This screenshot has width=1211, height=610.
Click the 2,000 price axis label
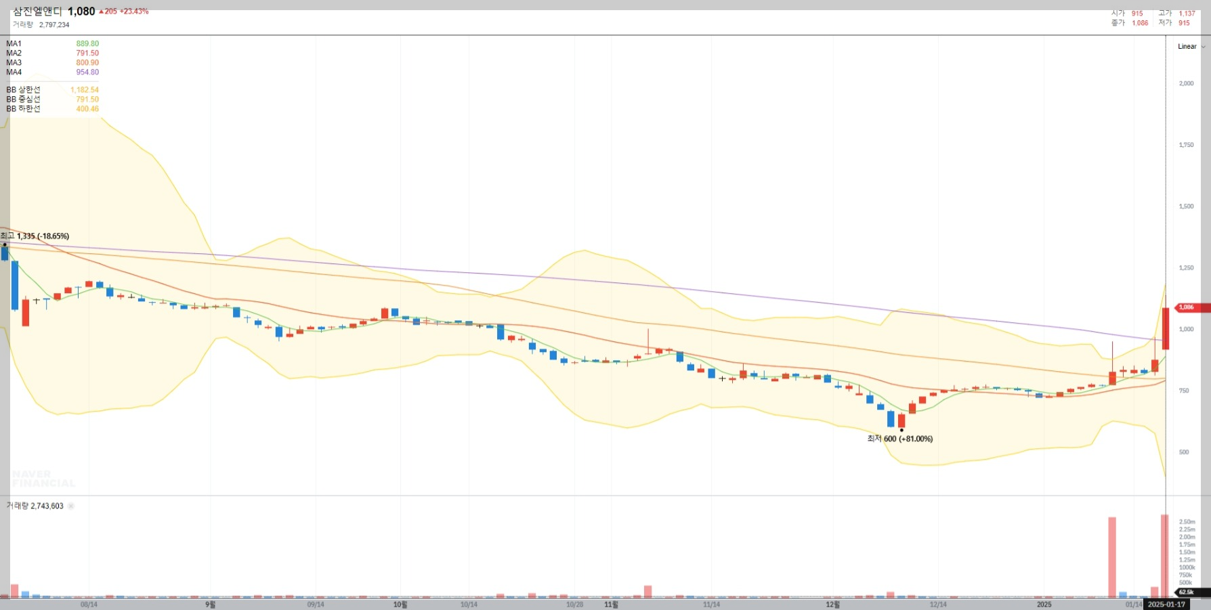(x=1186, y=83)
